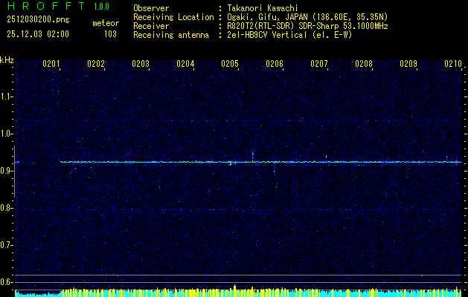468x297 pixels.
Task: Click the 1.0 kHz axis label
Action: click(x=7, y=134)
